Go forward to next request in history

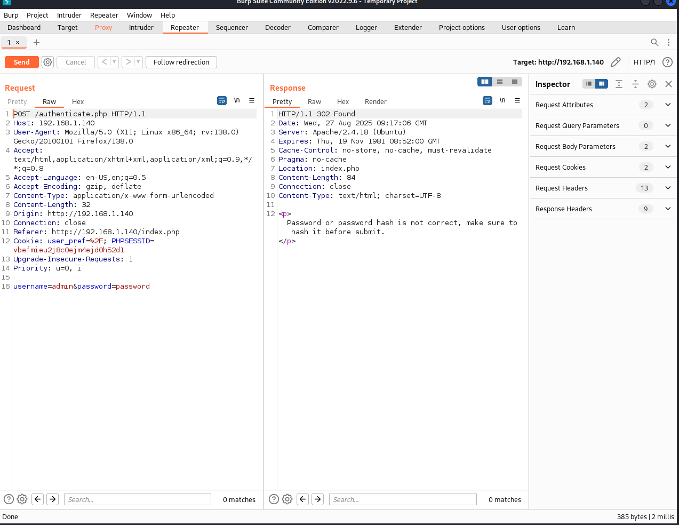[x=129, y=62]
